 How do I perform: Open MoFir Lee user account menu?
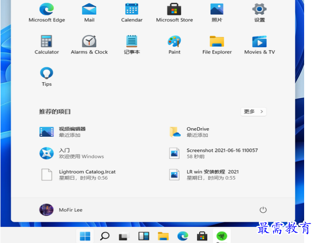coord(60,210)
